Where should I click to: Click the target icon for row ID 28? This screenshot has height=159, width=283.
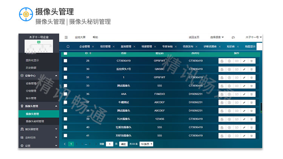229,61
